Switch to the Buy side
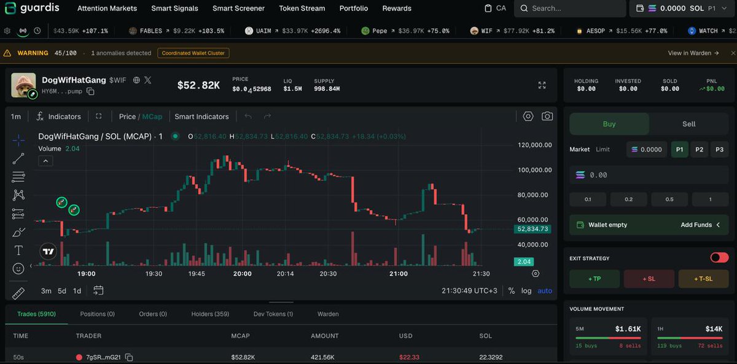The width and height of the screenshot is (737, 364). [x=609, y=124]
